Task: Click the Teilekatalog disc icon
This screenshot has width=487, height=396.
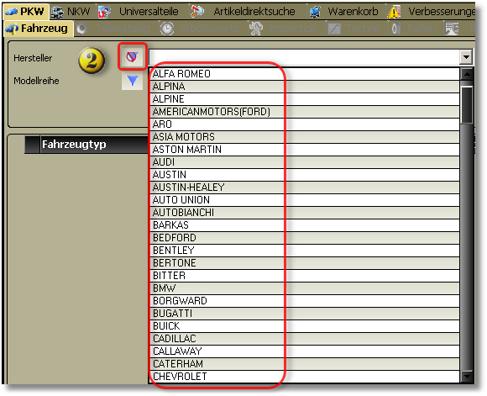Action: (82, 29)
